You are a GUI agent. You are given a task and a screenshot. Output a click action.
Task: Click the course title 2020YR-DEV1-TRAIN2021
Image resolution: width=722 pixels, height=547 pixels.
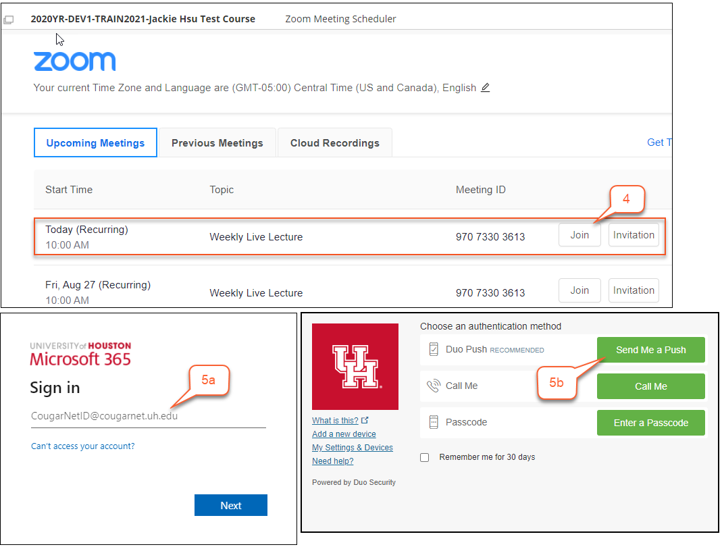click(143, 19)
